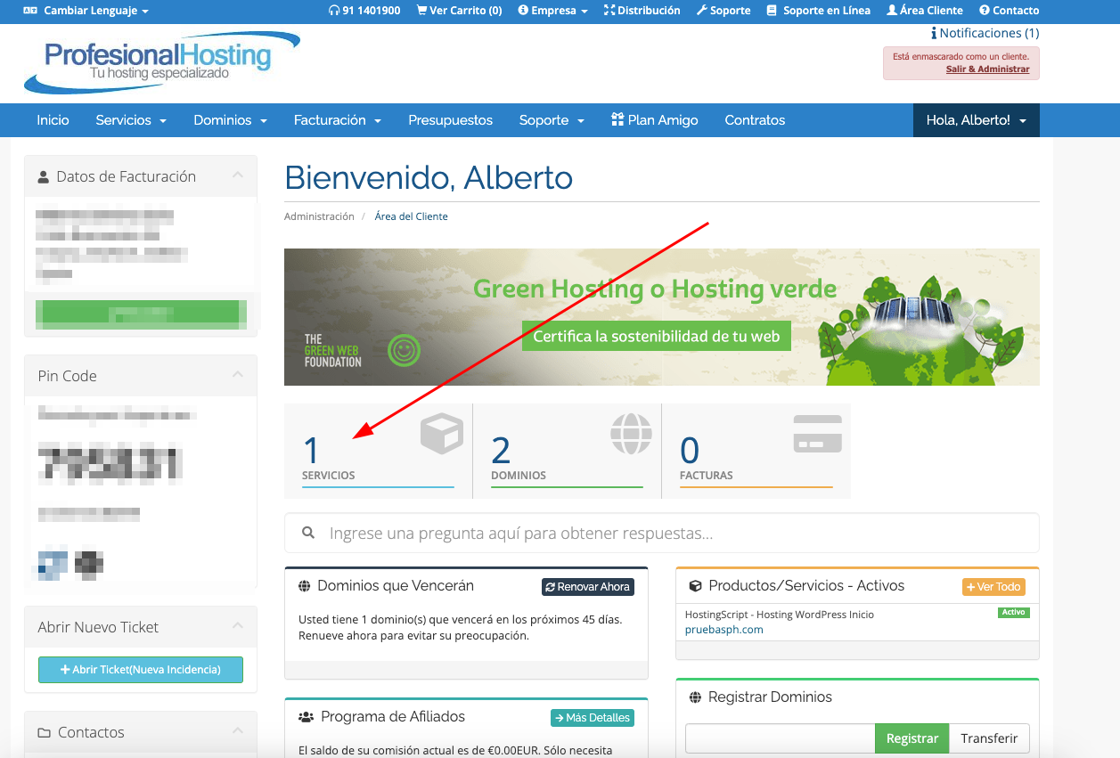The image size is (1120, 758).
Task: Expand Facturación navigation menu
Action: pyautogui.click(x=338, y=120)
